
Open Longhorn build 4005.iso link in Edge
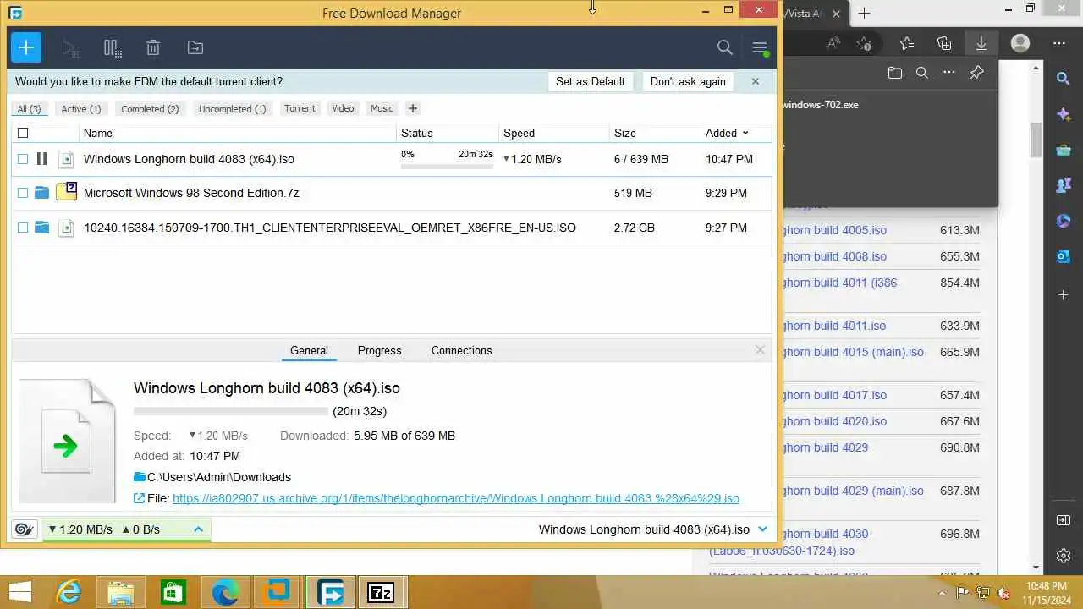834,230
